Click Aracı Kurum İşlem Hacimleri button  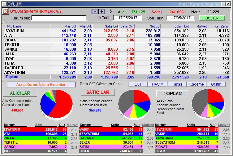41,85
